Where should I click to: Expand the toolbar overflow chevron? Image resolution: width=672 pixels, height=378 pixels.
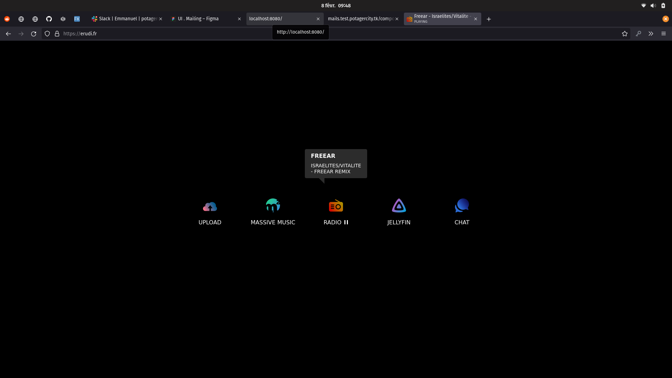click(x=651, y=34)
